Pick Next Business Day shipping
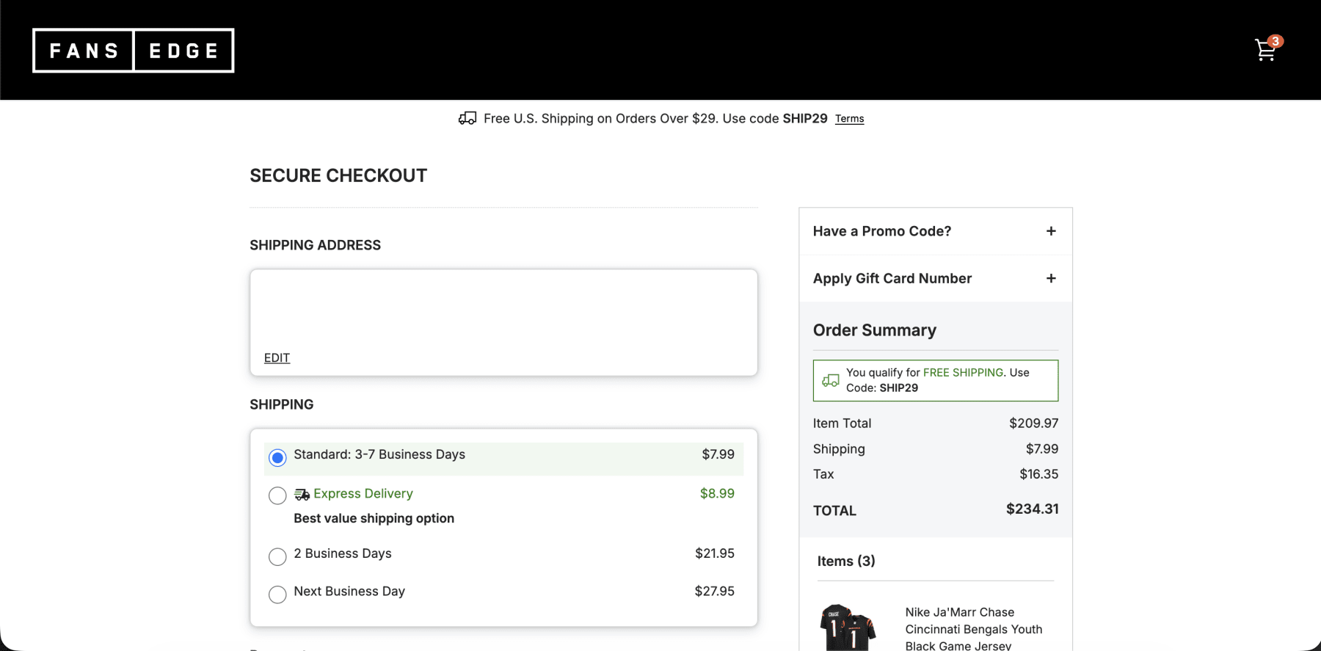The width and height of the screenshot is (1321, 651). pos(277,594)
